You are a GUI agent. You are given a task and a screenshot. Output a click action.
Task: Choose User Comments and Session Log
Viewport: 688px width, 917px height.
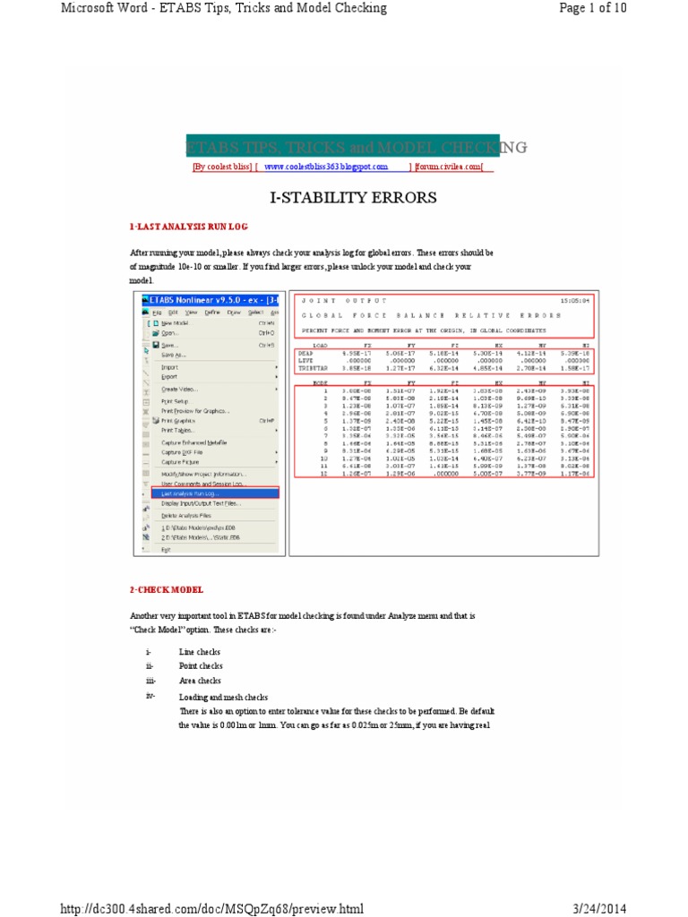[204, 484]
